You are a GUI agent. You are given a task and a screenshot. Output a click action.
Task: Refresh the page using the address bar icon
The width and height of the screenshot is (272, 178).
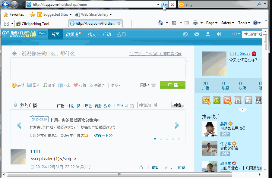165,5
